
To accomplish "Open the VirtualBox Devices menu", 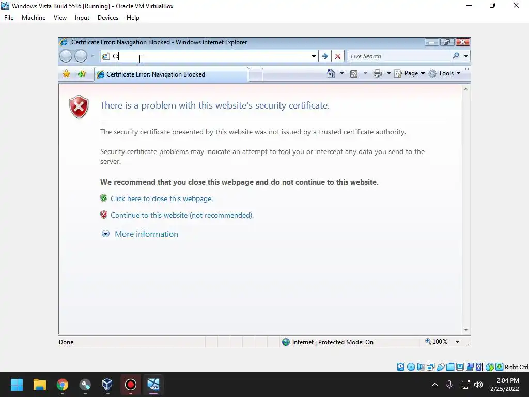I will [108, 18].
